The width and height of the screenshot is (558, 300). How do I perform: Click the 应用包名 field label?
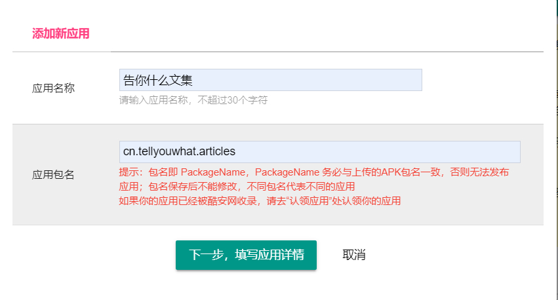pyautogui.click(x=53, y=174)
